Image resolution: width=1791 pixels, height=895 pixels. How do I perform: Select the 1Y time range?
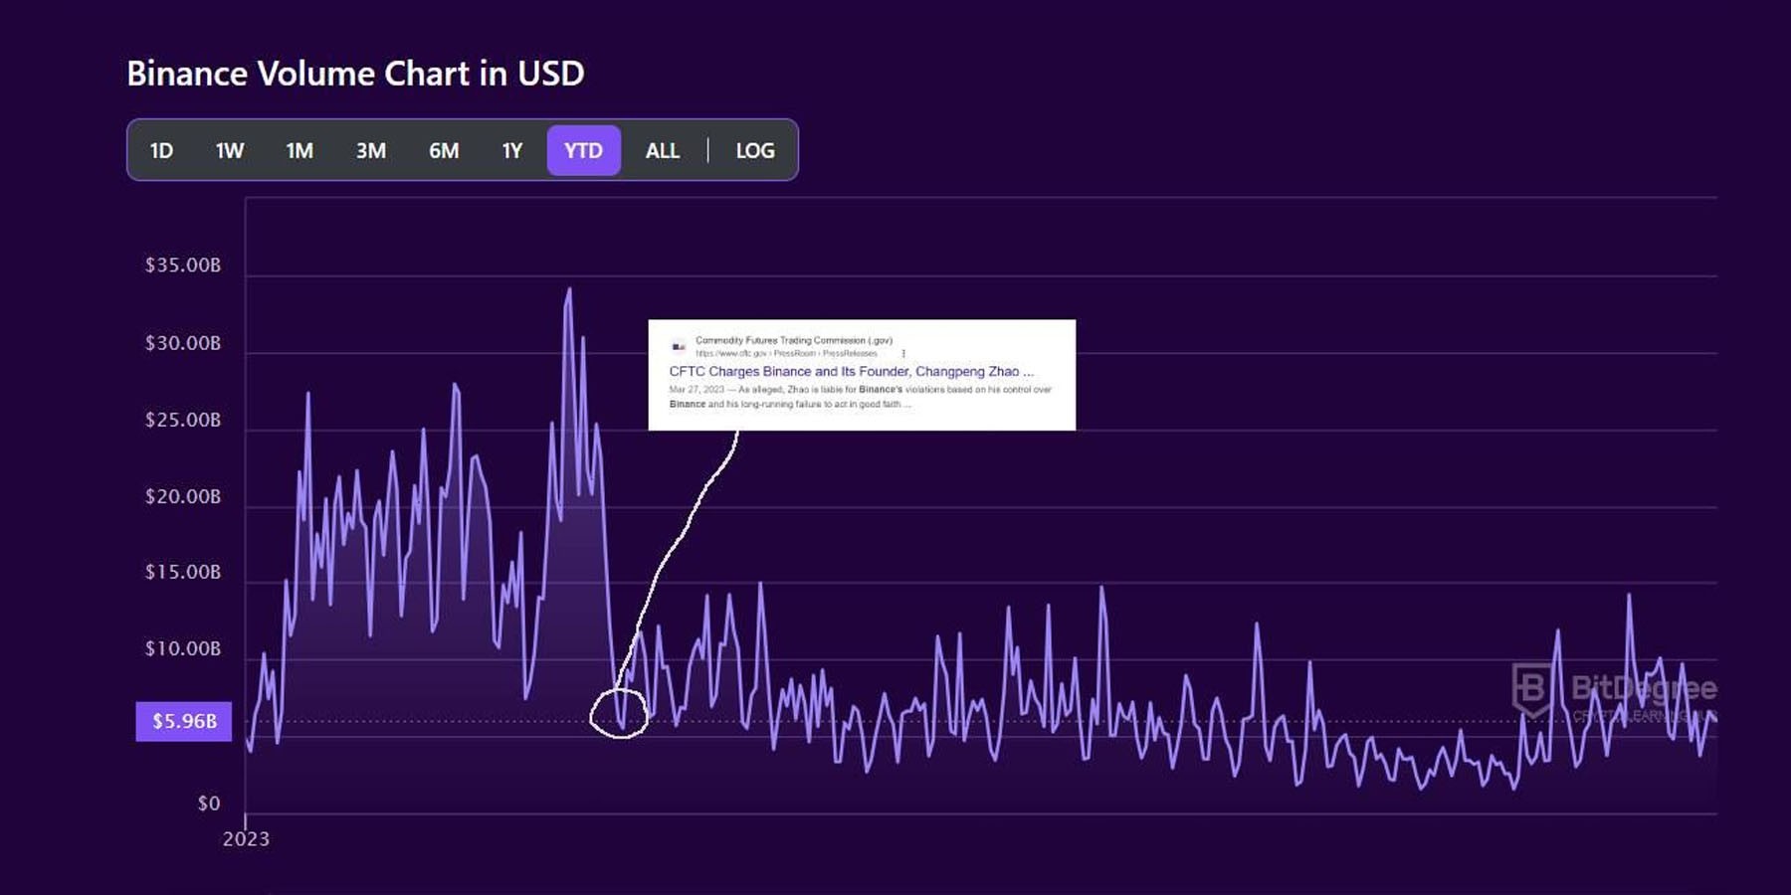512,151
